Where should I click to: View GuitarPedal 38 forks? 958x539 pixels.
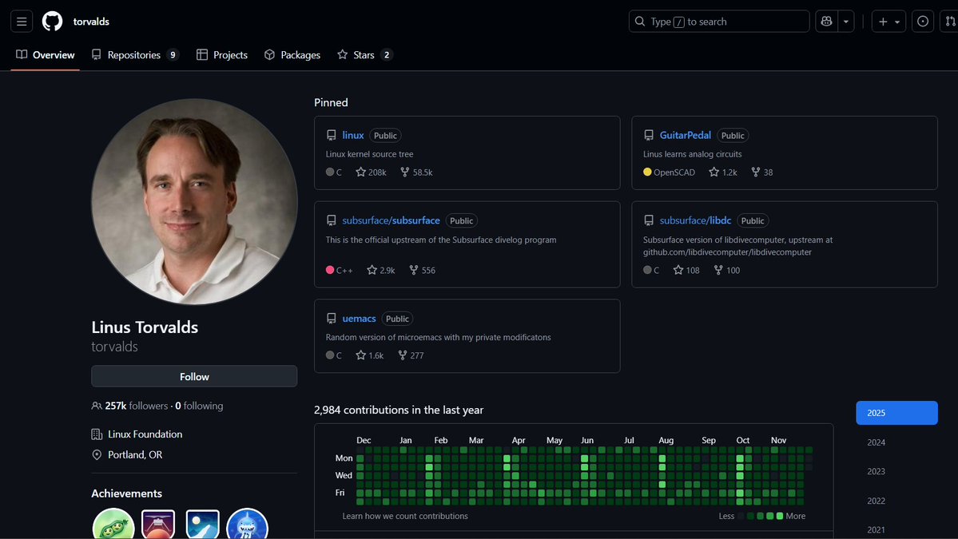[762, 172]
